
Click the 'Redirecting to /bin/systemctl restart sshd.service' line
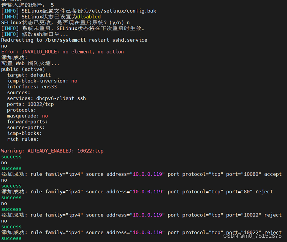pyautogui.click(x=74, y=40)
